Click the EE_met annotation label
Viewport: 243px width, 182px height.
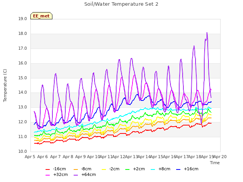point(41,16)
